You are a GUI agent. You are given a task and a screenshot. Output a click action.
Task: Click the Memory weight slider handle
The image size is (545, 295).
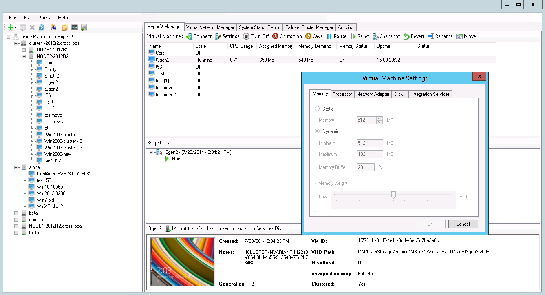393,195
